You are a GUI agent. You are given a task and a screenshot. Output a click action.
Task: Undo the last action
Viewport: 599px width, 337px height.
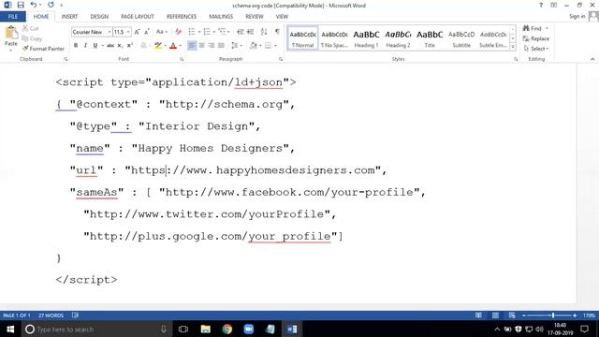click(34, 5)
